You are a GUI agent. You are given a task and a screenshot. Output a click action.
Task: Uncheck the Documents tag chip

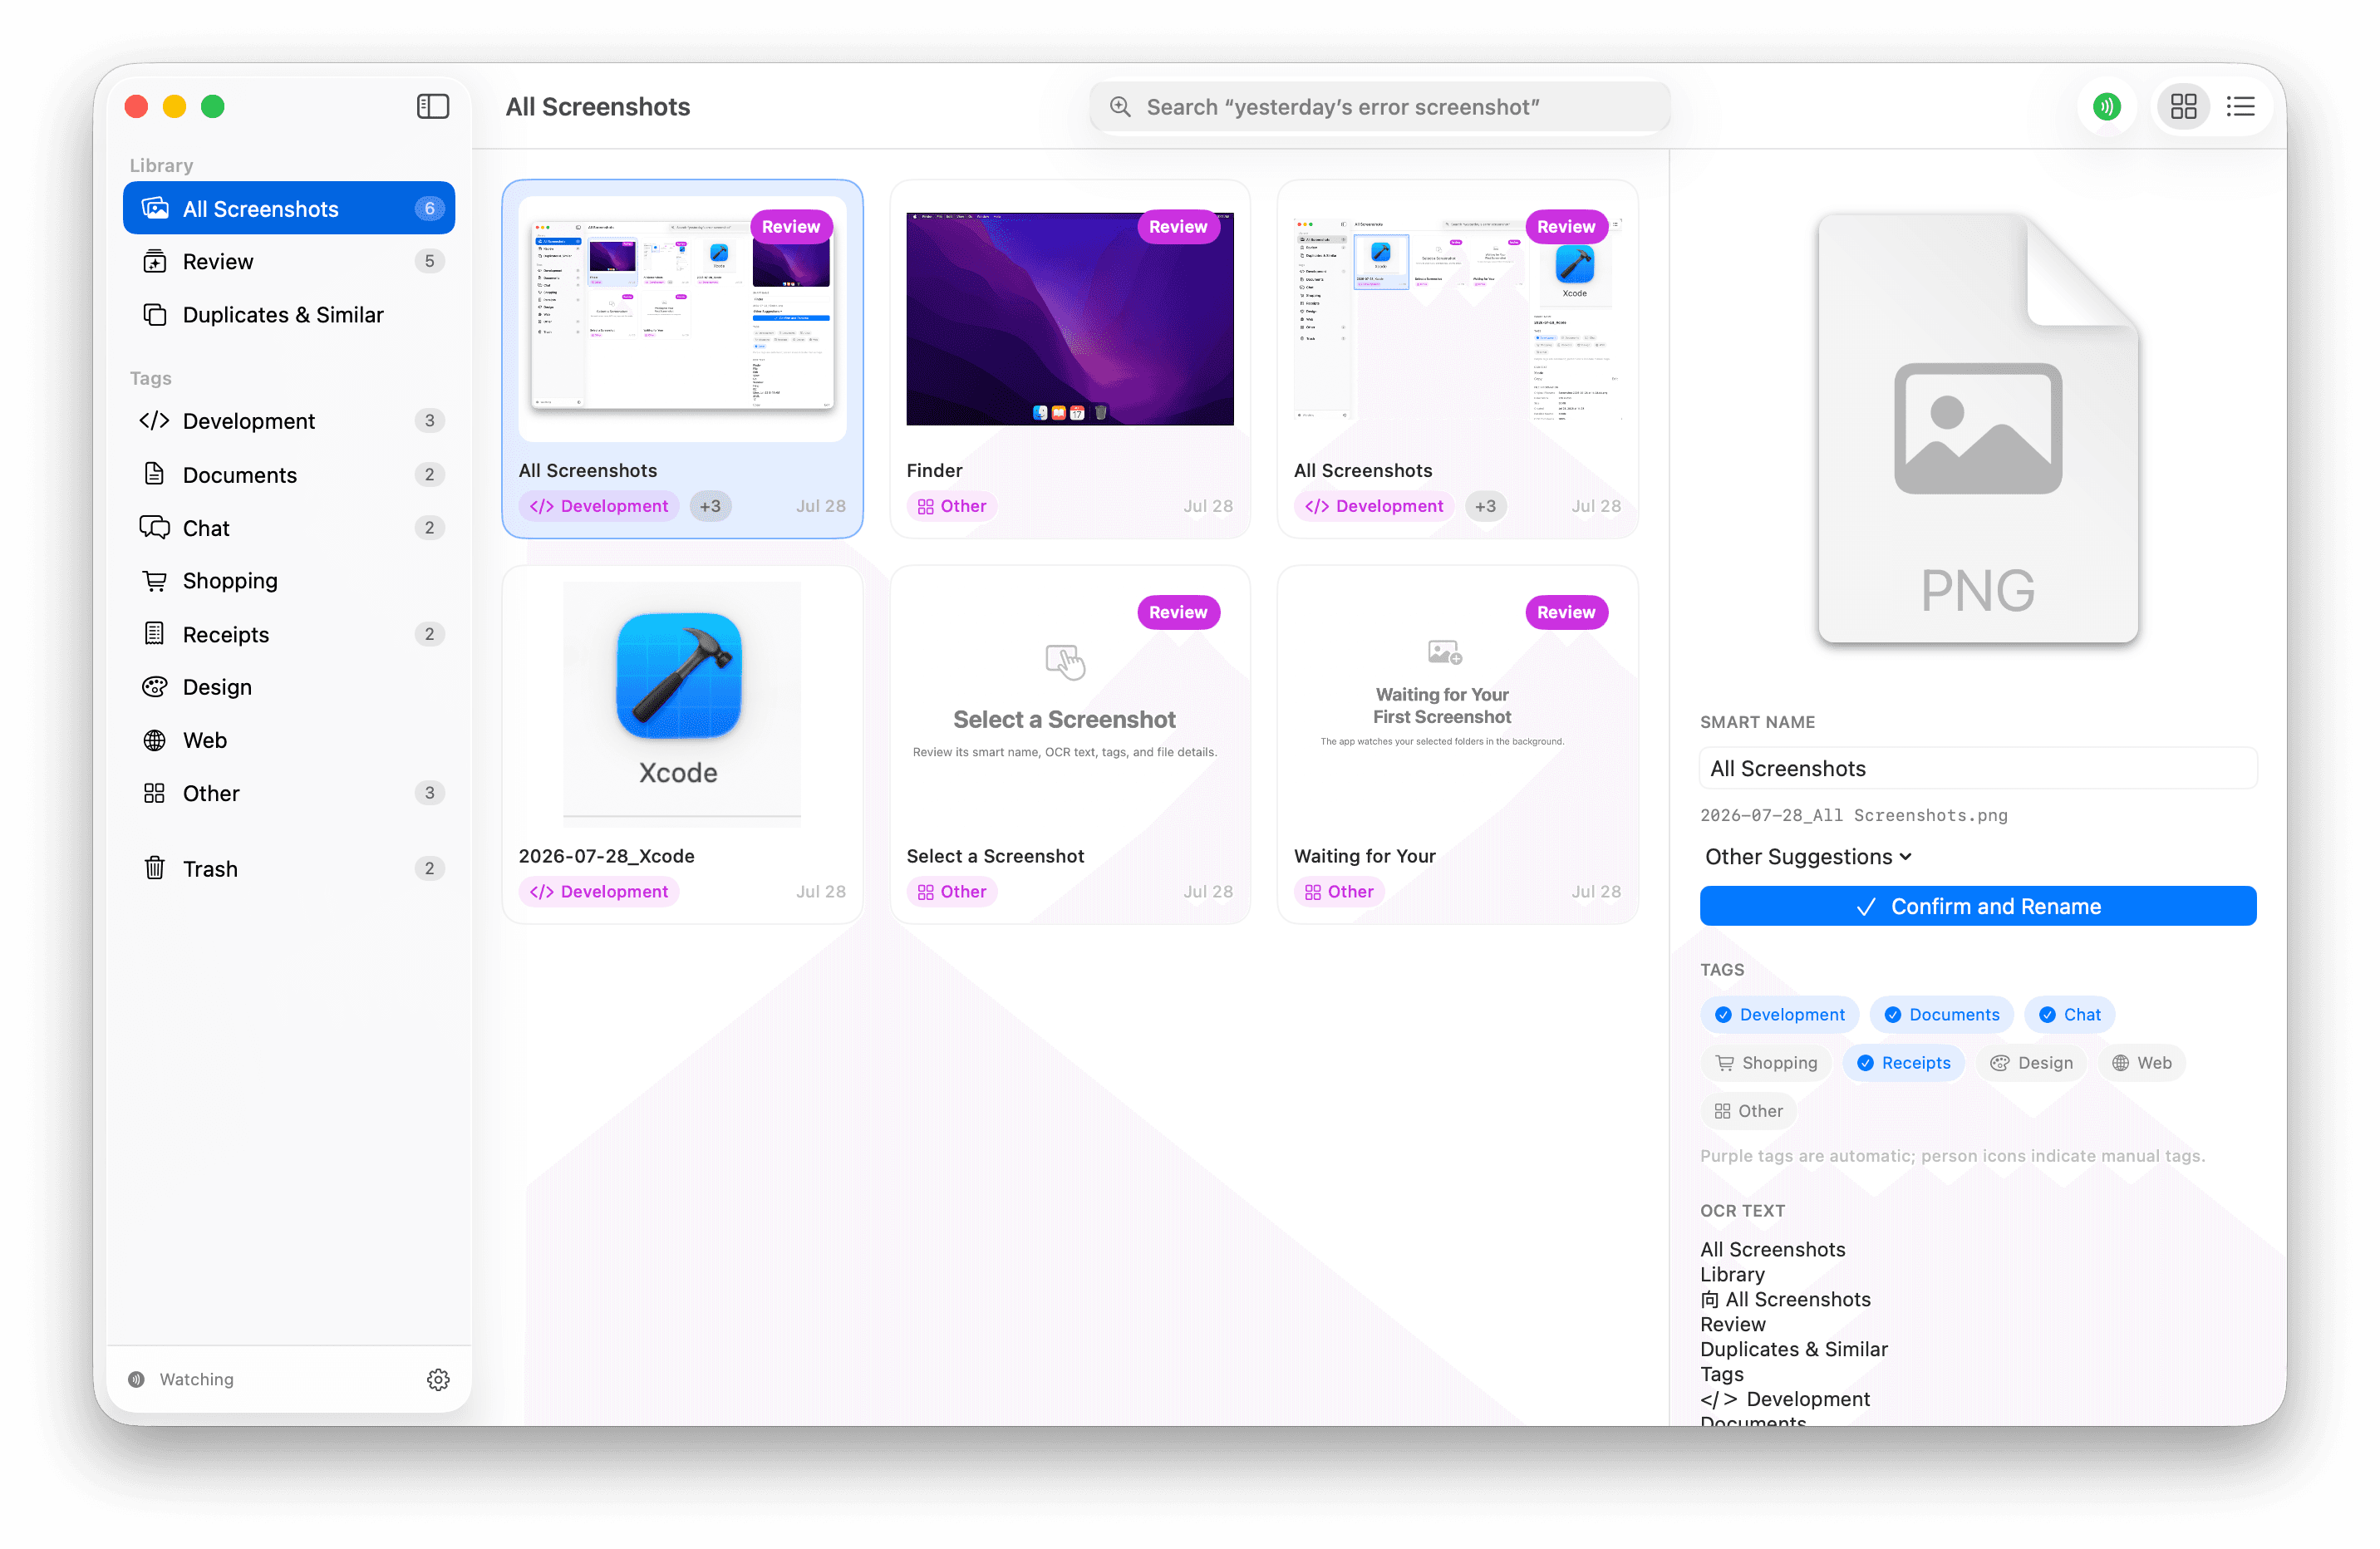click(x=1941, y=1014)
